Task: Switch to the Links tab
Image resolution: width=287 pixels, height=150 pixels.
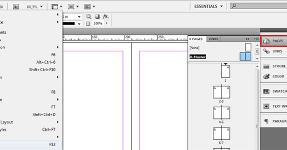Action: (x=213, y=39)
